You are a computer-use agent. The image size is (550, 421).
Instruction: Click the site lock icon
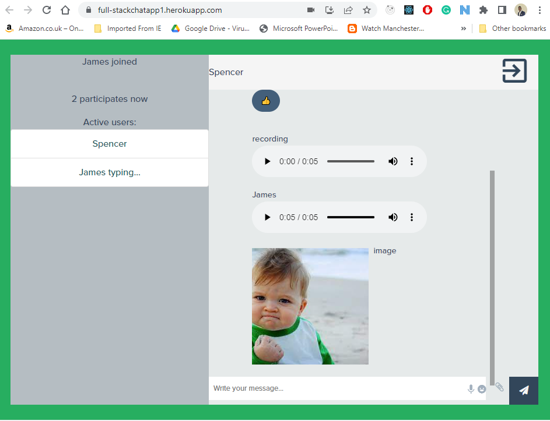(x=89, y=10)
